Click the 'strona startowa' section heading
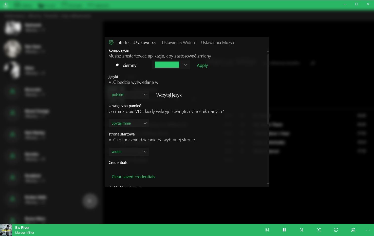Viewport: 374px width, 236px height. pyautogui.click(x=122, y=134)
